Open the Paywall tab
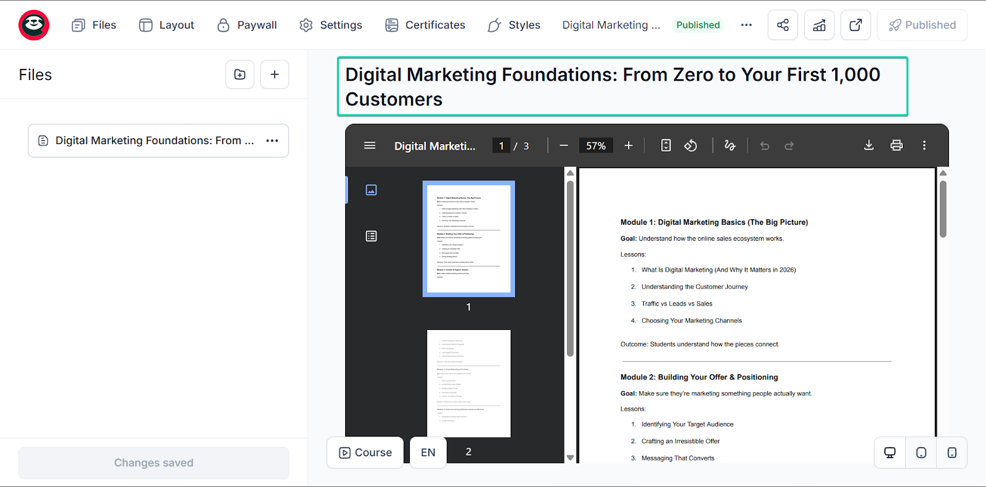Viewport: 986px width, 487px height. pyautogui.click(x=247, y=25)
